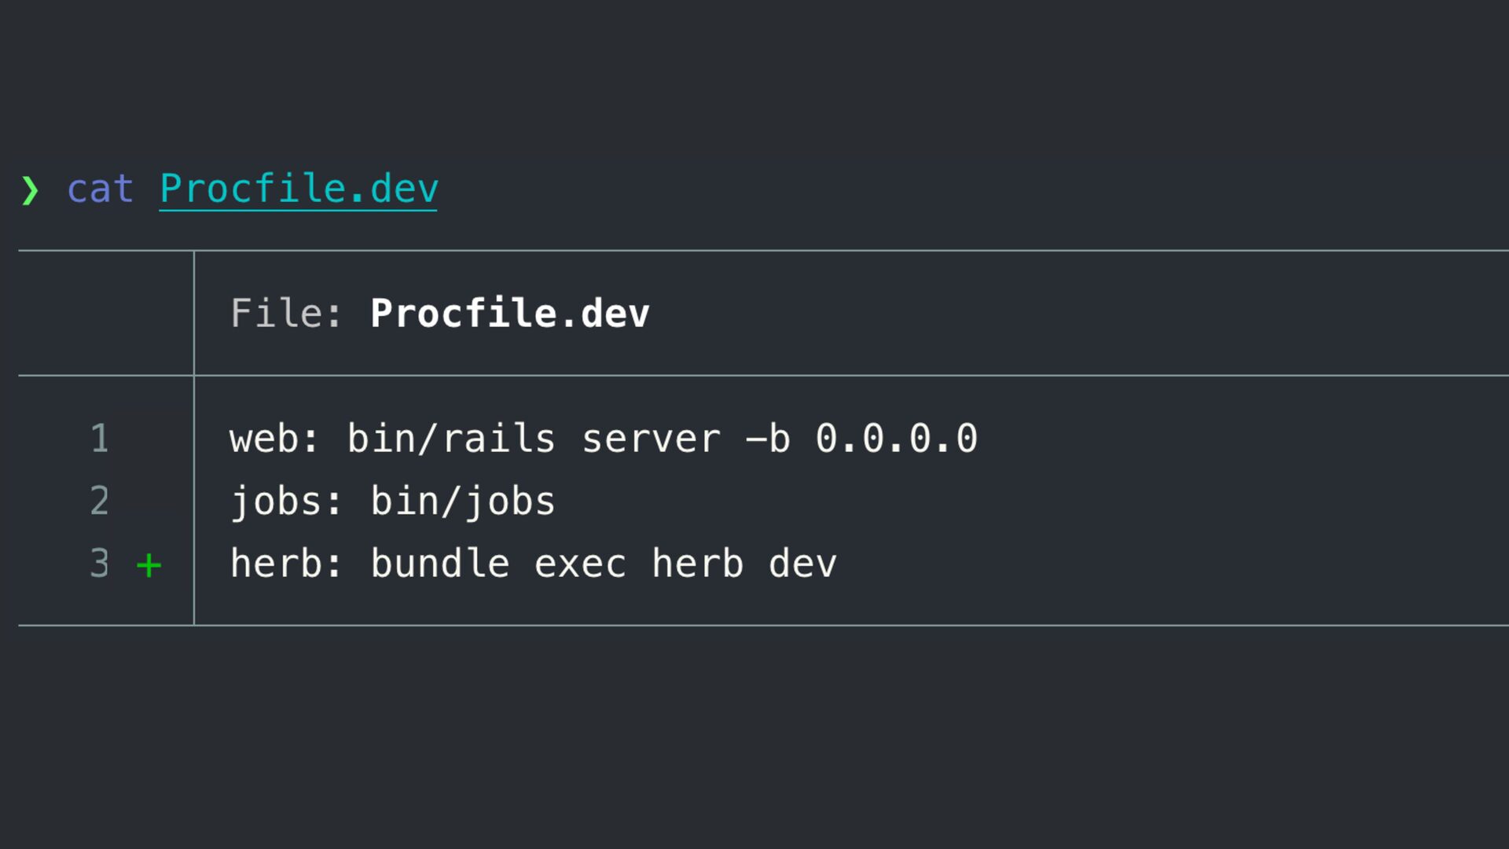The image size is (1509, 849).
Task: Click the green prompt chevron symbol
Action: point(31,190)
